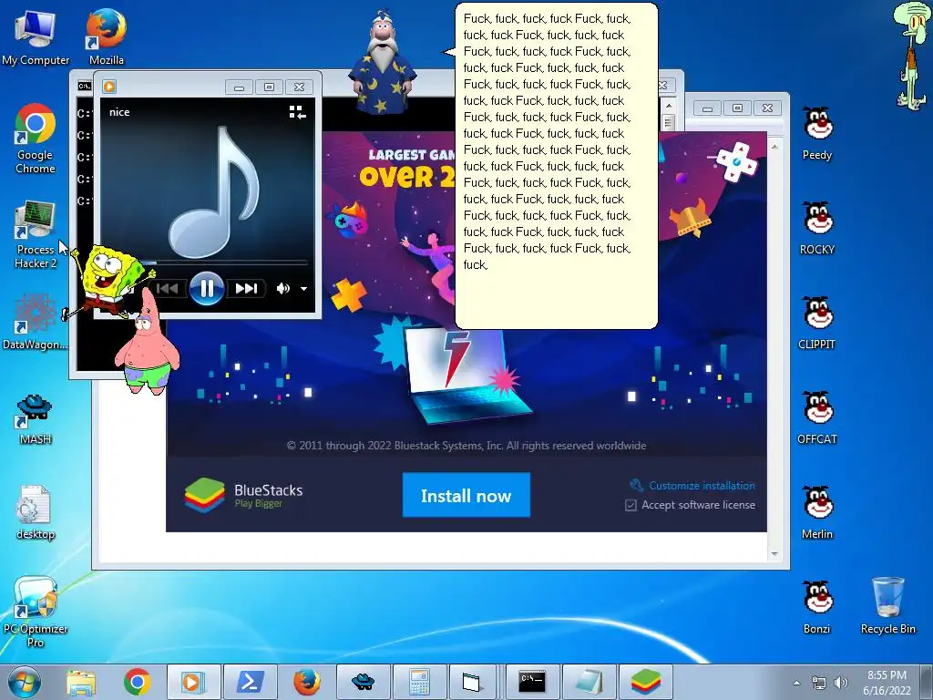Switch to Command Prompt taskbar button
Viewport: 933px width, 700px height.
[x=532, y=682]
